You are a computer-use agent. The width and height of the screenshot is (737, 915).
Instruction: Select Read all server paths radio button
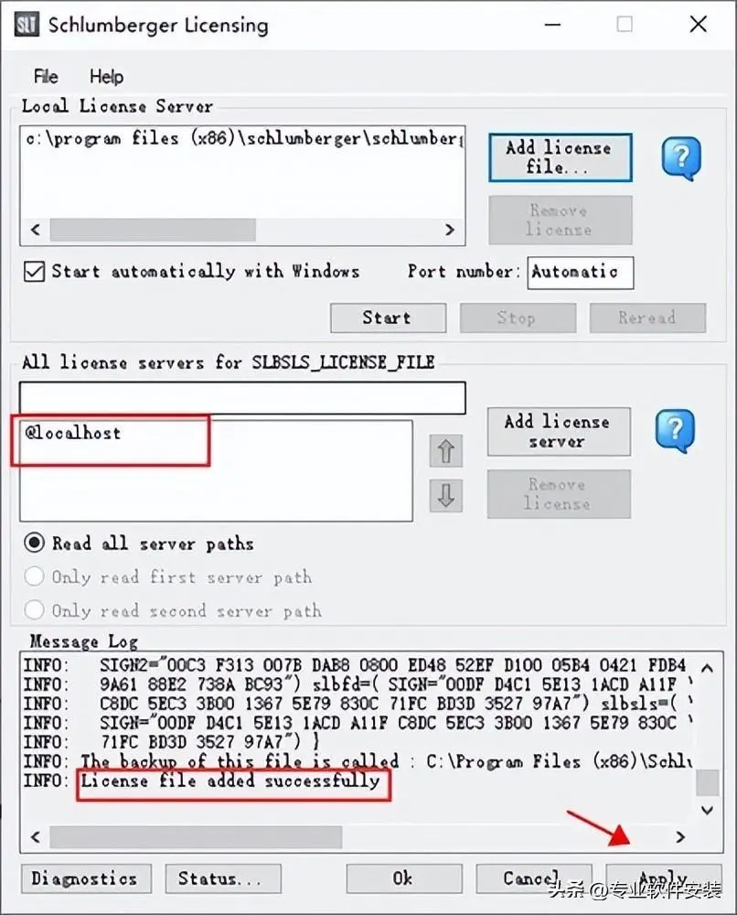click(x=34, y=543)
